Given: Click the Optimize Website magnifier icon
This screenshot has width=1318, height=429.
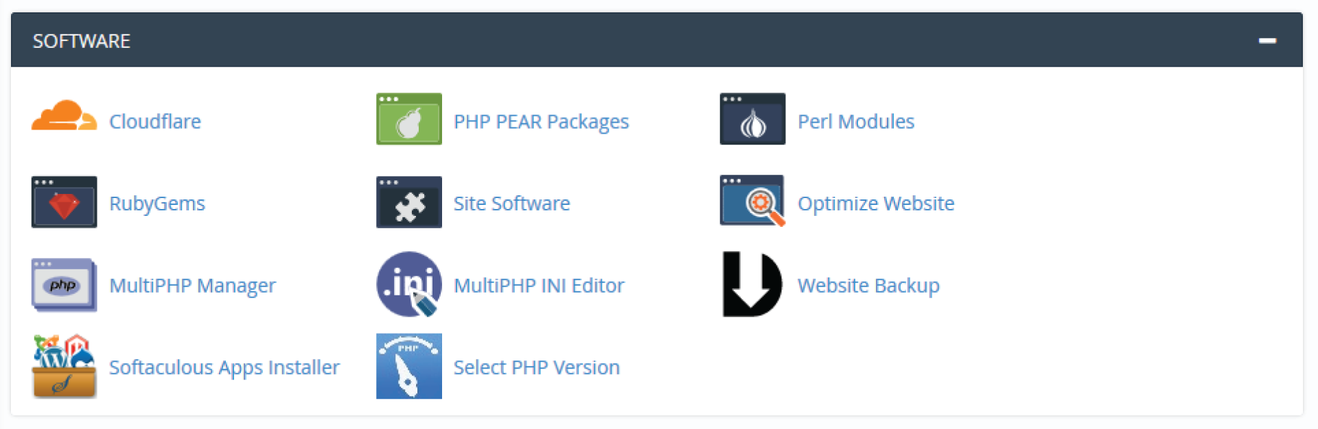Looking at the screenshot, I should (752, 201).
